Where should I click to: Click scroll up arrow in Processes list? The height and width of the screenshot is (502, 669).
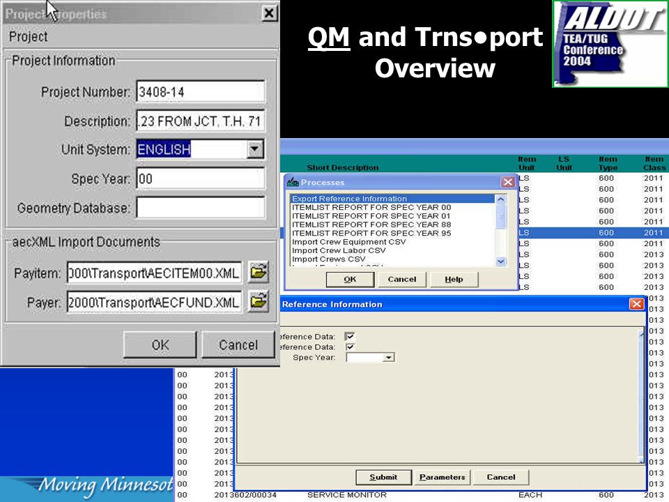click(501, 199)
